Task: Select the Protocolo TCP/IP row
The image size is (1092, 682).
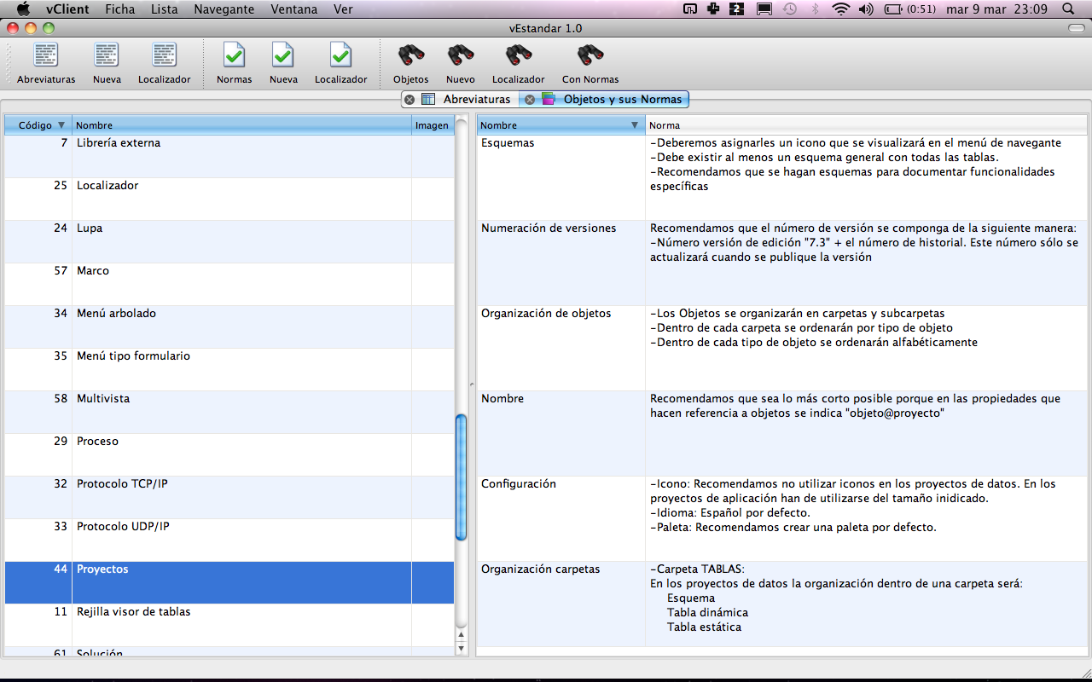Action: pos(229,497)
